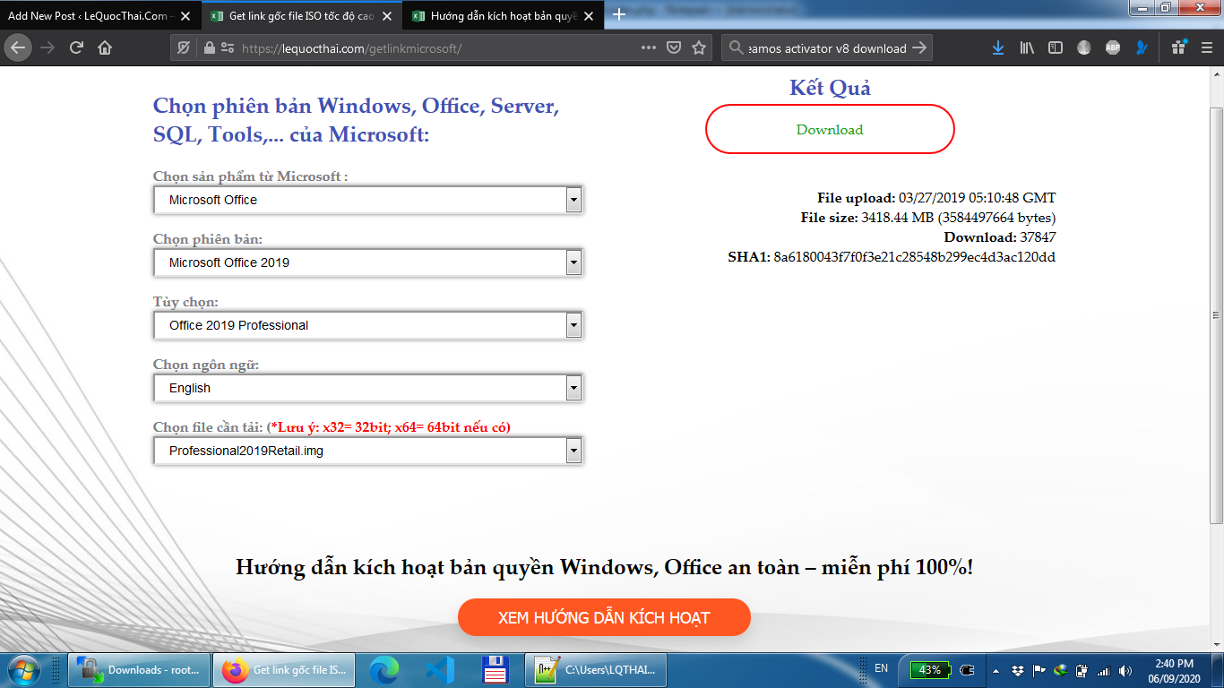Toggle the Firefox sidebar
1224x688 pixels.
(1056, 48)
